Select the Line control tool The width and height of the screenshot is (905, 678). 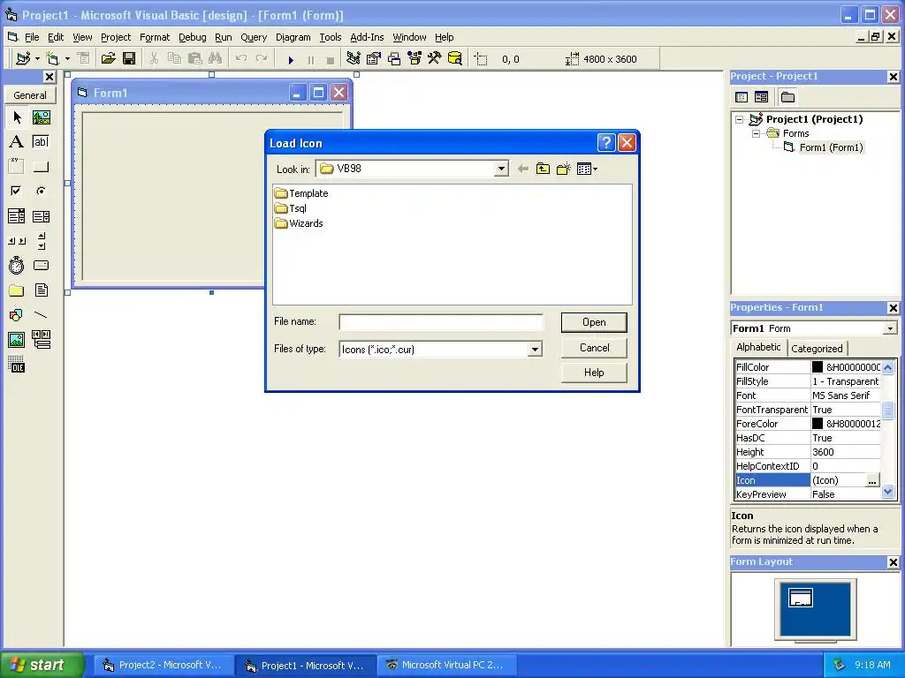(41, 315)
